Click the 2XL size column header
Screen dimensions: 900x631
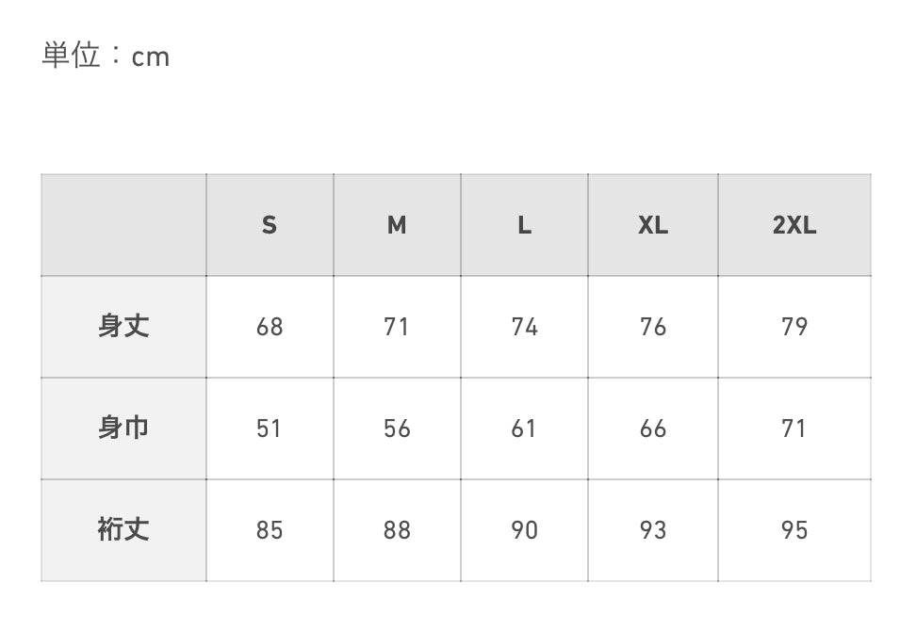(794, 225)
